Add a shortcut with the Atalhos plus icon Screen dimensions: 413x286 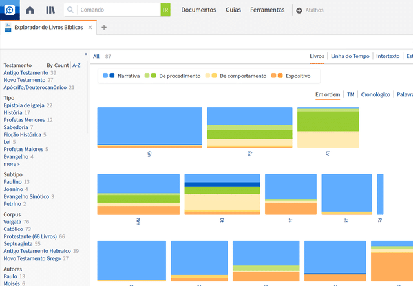click(x=299, y=10)
